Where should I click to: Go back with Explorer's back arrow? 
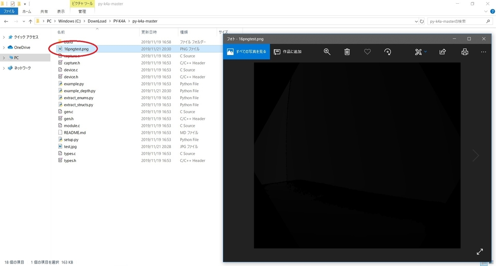tap(6, 21)
